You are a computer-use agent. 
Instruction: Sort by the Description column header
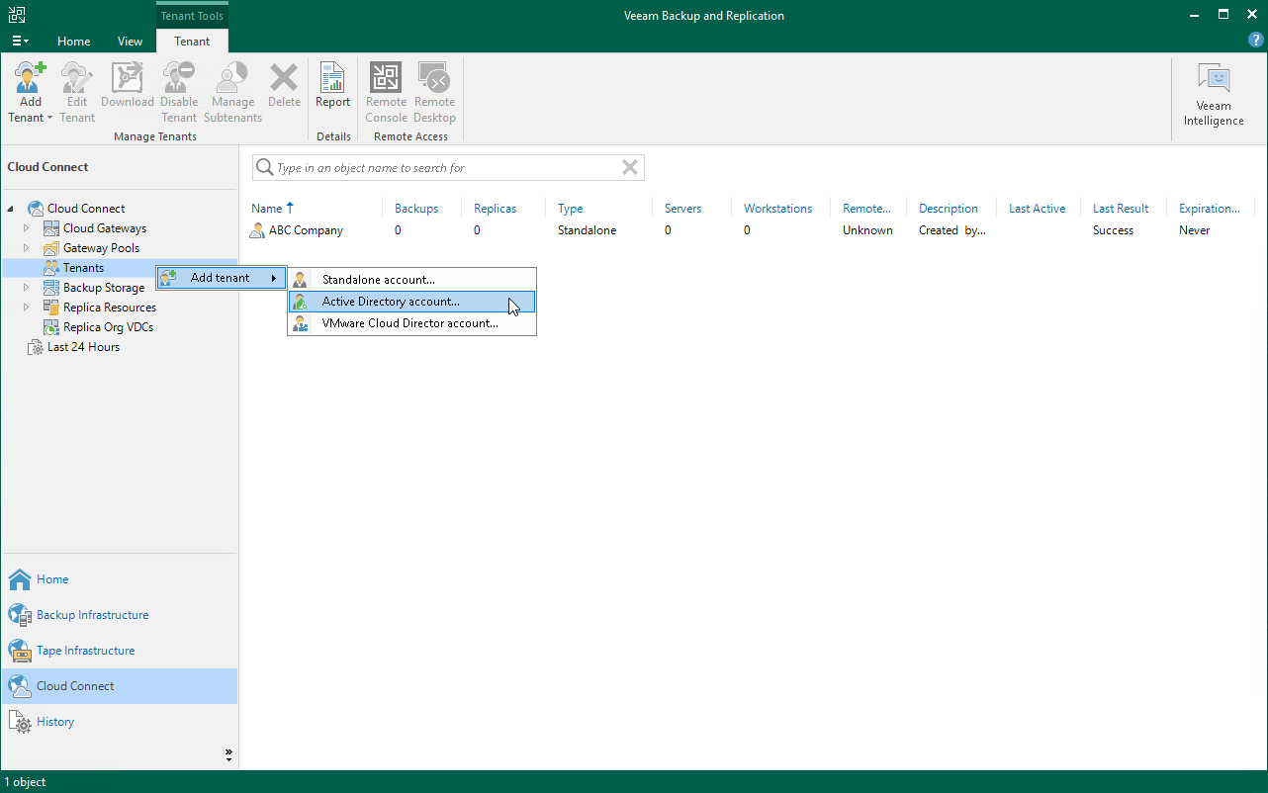pyautogui.click(x=948, y=209)
